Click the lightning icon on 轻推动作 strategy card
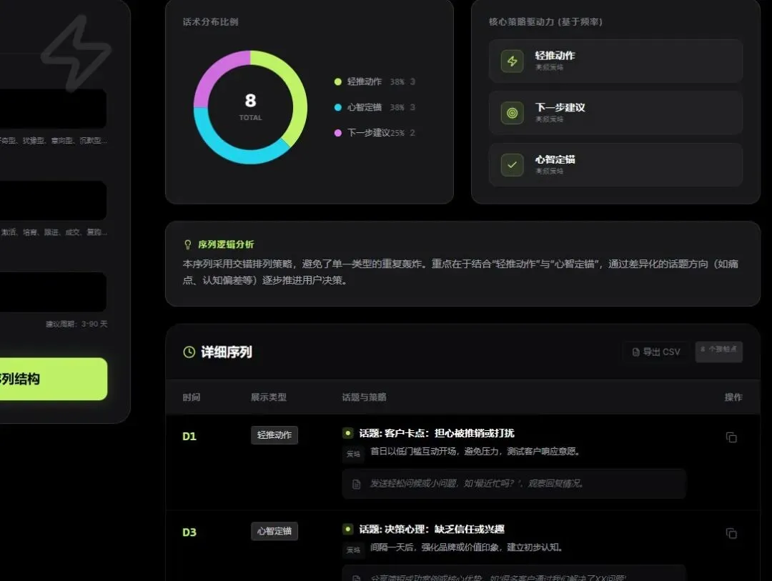 click(512, 61)
